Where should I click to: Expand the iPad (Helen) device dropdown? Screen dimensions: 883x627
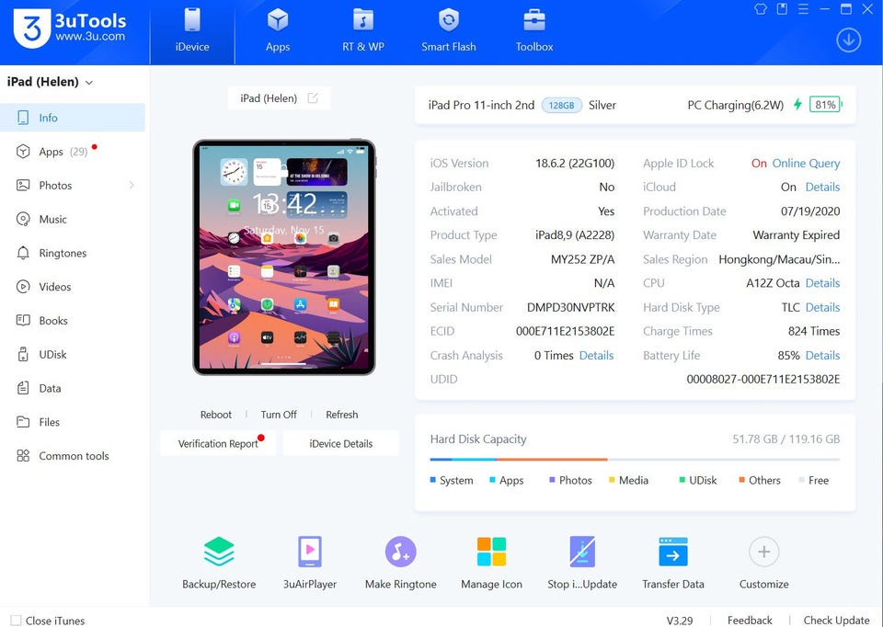click(89, 83)
